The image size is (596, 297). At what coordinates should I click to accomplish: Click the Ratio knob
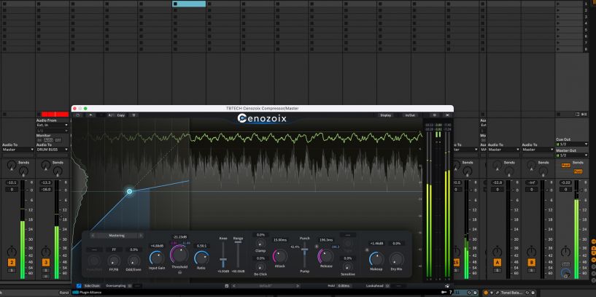click(201, 255)
